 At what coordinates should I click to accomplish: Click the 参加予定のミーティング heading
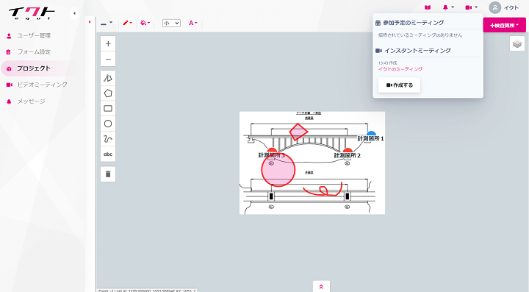(413, 23)
